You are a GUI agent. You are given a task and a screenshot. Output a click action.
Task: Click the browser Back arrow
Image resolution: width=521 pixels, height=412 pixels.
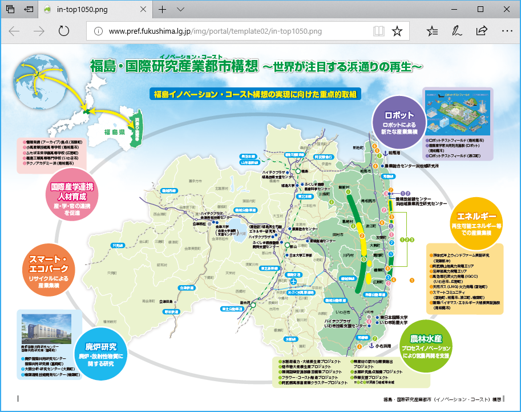(x=14, y=31)
